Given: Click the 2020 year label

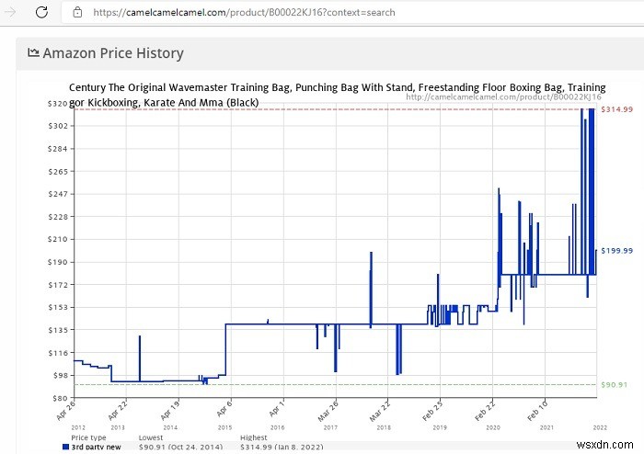Looking at the screenshot, I should click(493, 427).
